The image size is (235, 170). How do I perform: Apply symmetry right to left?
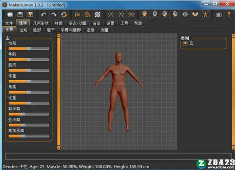pyautogui.click(x=111, y=15)
